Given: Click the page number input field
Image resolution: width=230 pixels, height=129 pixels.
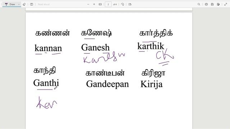Looking at the screenshot, I should click(x=108, y=4).
